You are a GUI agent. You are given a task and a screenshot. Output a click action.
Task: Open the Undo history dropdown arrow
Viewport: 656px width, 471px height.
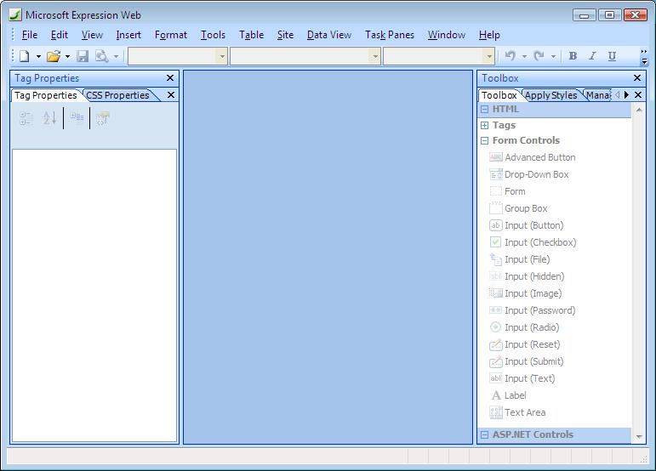(524, 56)
